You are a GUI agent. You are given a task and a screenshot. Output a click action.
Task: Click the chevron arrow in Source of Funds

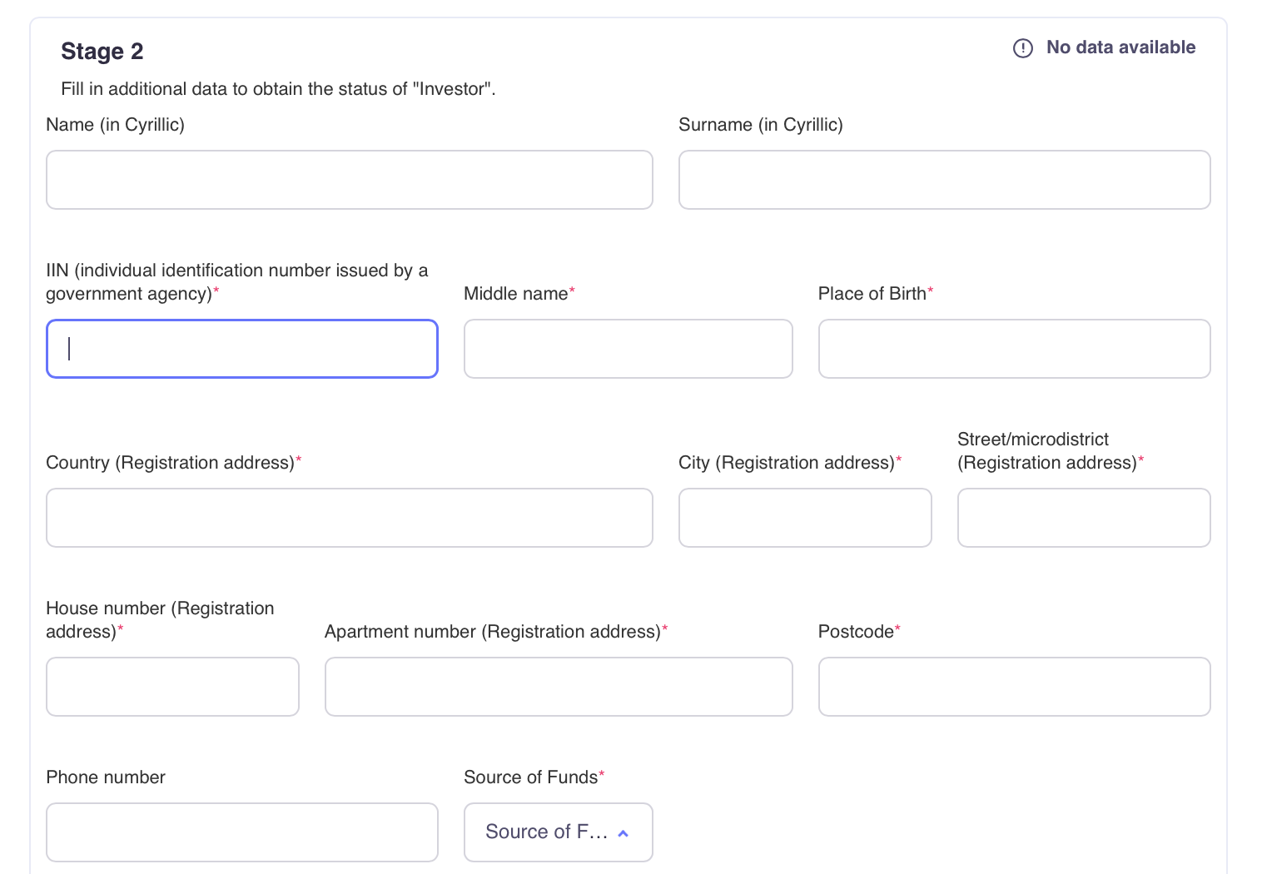point(623,833)
